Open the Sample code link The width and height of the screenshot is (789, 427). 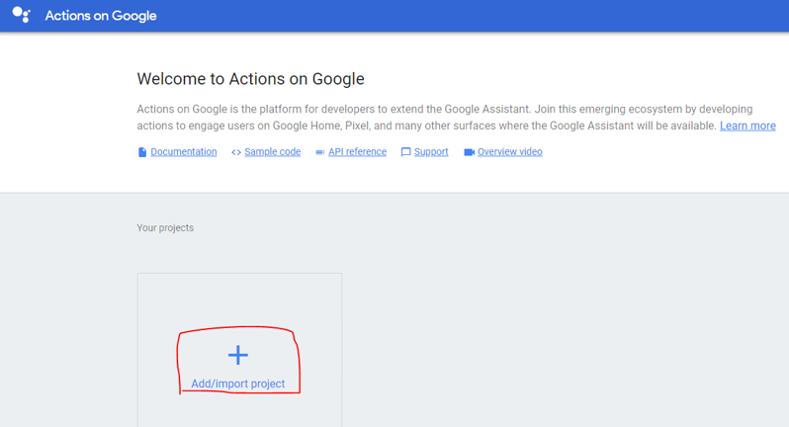pyautogui.click(x=272, y=152)
